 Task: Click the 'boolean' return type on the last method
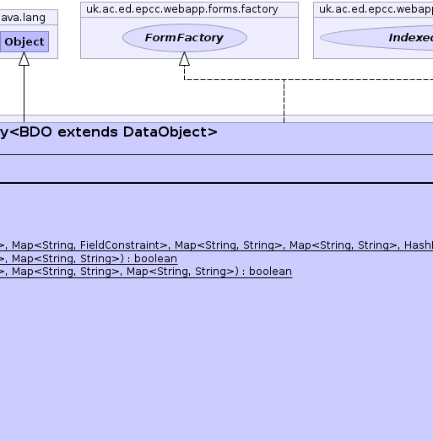click(x=270, y=272)
